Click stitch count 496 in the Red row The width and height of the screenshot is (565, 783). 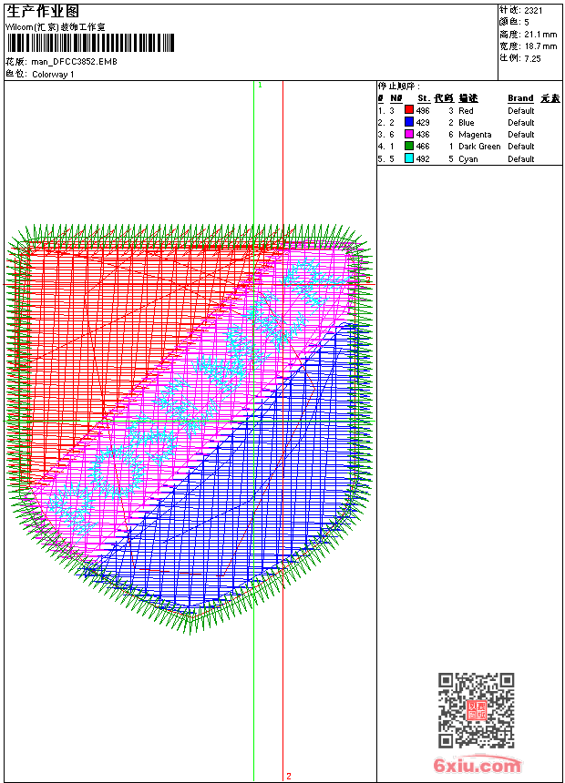point(423,111)
